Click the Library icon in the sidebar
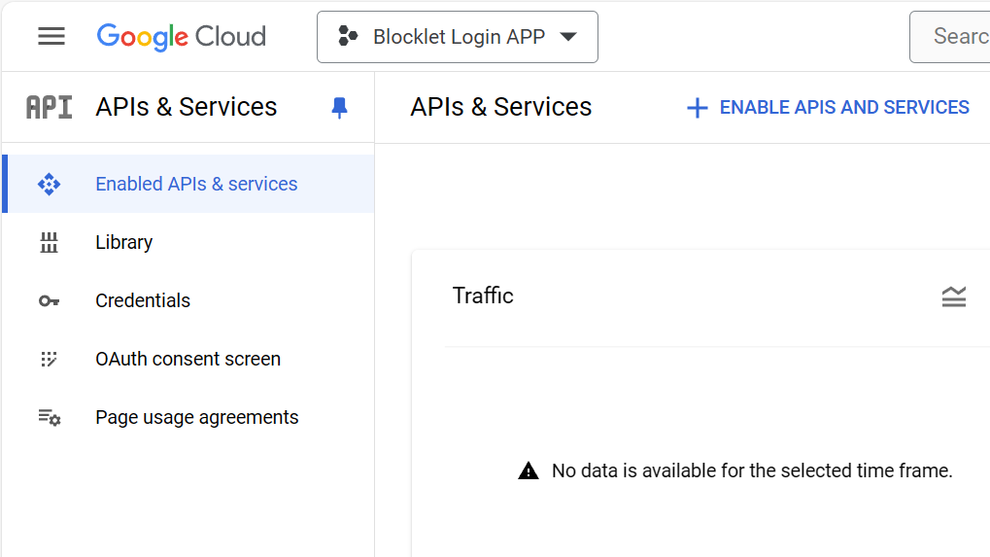 click(49, 242)
